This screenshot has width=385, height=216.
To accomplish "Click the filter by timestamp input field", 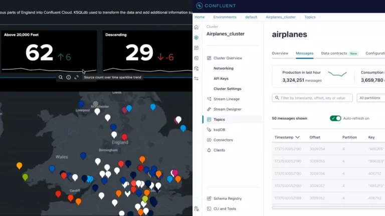I will (x=312, y=97).
